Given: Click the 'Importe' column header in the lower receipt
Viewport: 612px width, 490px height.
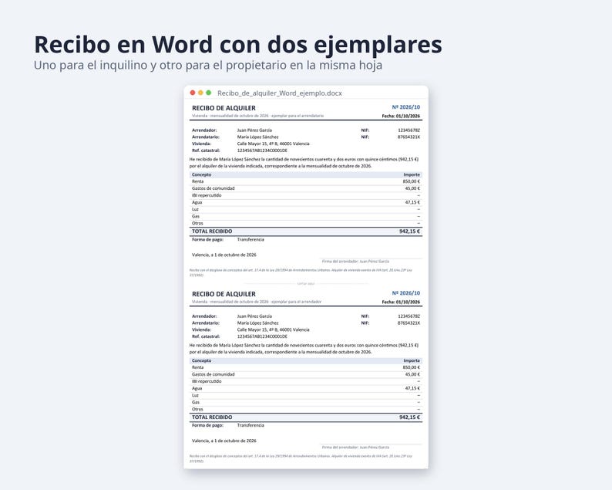Looking at the screenshot, I should tap(412, 360).
